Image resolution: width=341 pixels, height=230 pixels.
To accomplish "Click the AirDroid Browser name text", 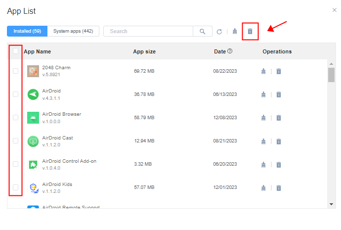I will pos(62,114).
